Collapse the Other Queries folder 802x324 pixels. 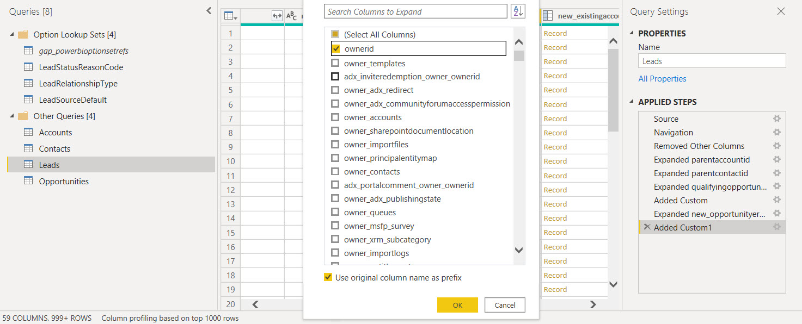tap(12, 116)
